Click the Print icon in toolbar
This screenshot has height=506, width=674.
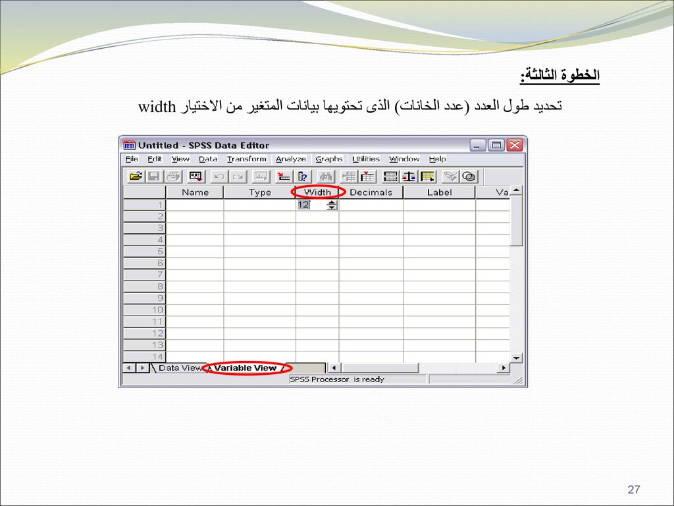[173, 177]
